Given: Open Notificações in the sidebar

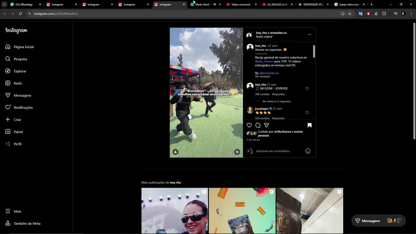Looking at the screenshot, I should coord(19,108).
